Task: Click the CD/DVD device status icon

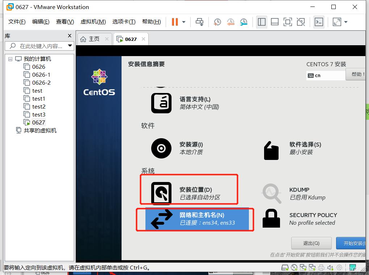Action: click(294, 268)
